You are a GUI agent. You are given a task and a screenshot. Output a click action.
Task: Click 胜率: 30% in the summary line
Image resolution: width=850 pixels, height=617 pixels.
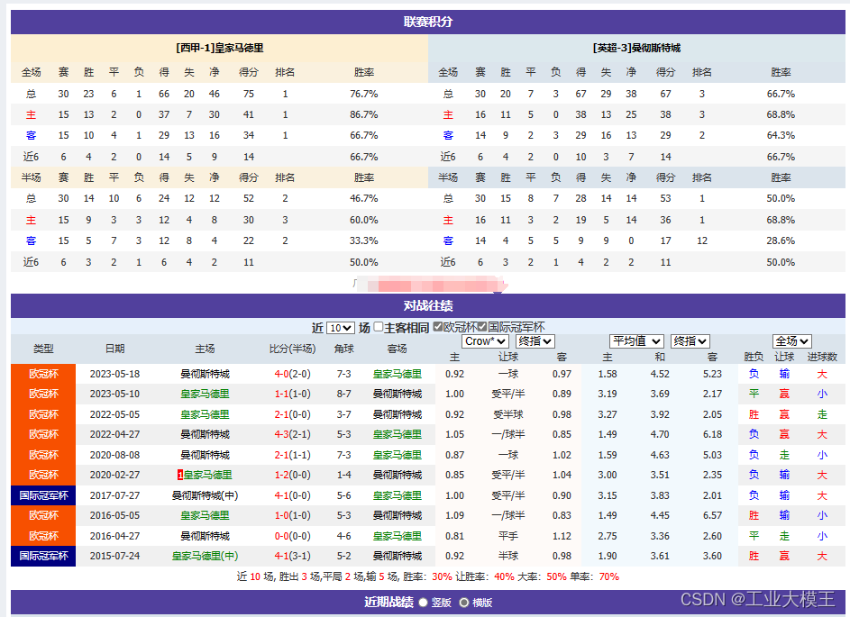pos(426,576)
